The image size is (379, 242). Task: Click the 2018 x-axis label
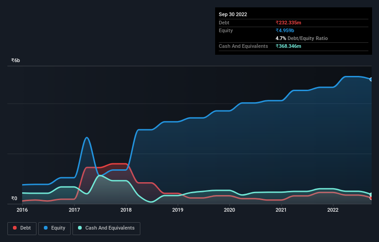coord(126,210)
